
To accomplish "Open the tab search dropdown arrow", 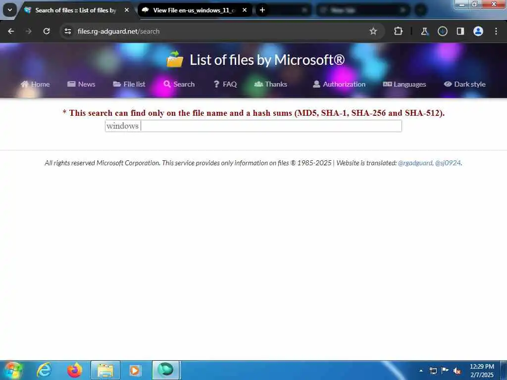I will pos(10,10).
